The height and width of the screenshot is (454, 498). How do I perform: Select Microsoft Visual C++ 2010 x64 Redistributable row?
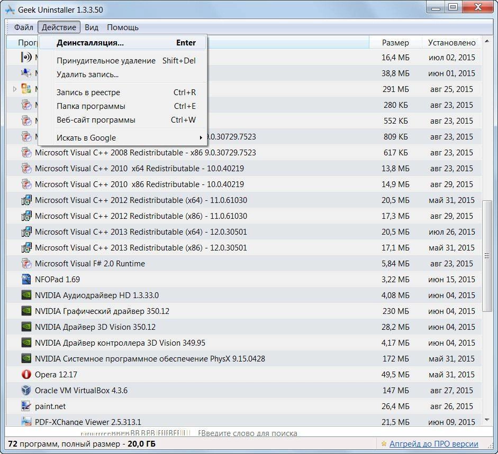(244, 169)
